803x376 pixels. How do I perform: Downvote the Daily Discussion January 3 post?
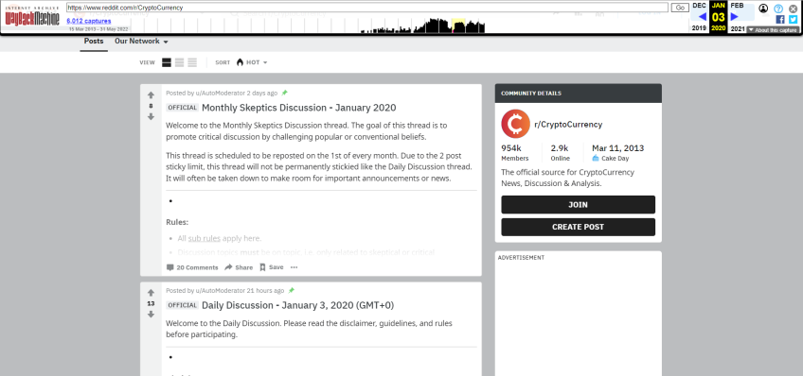(151, 315)
